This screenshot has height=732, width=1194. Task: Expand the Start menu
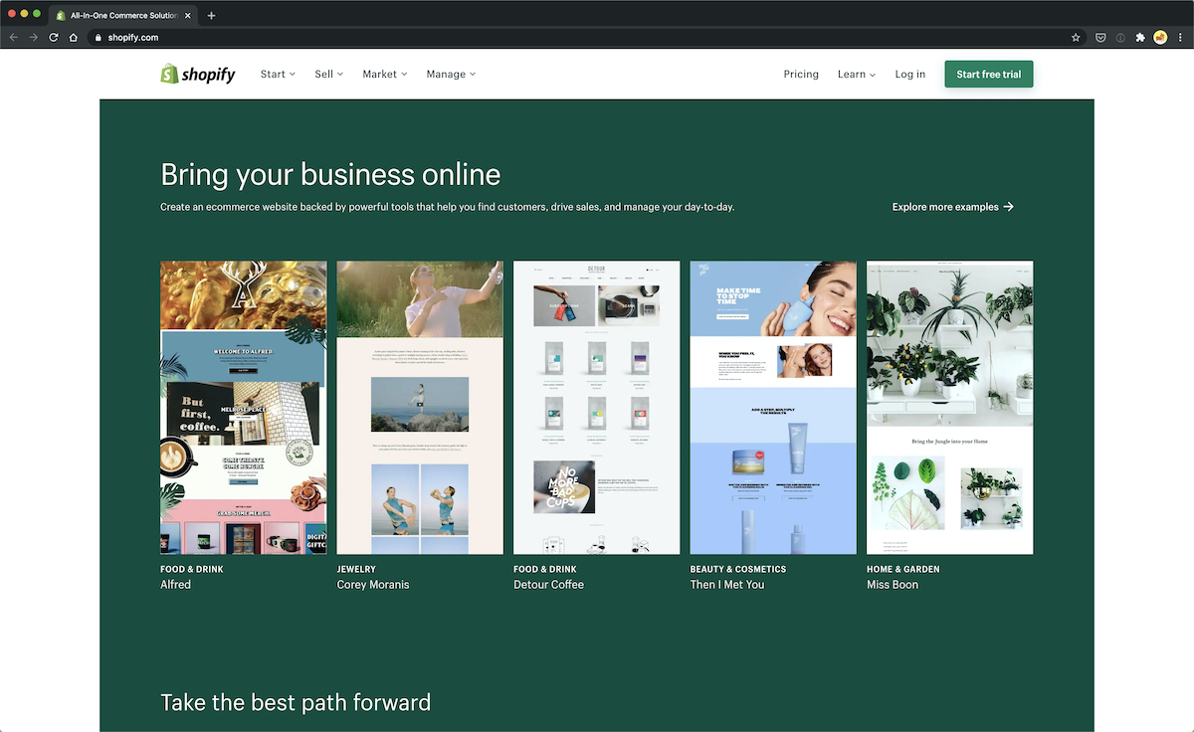278,74
